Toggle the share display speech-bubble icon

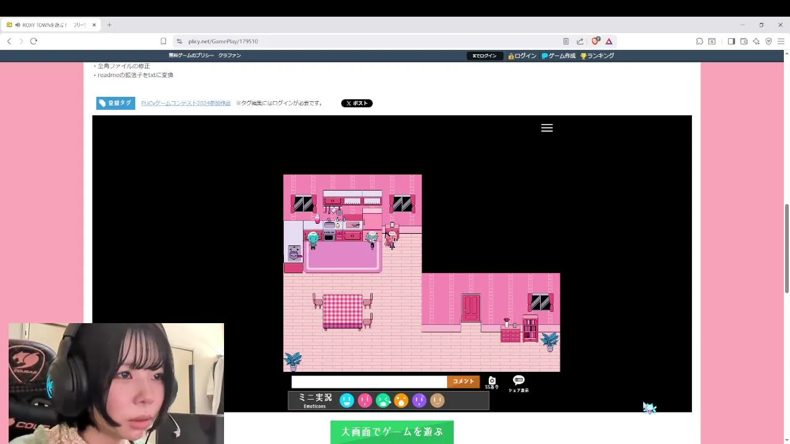pos(518,384)
